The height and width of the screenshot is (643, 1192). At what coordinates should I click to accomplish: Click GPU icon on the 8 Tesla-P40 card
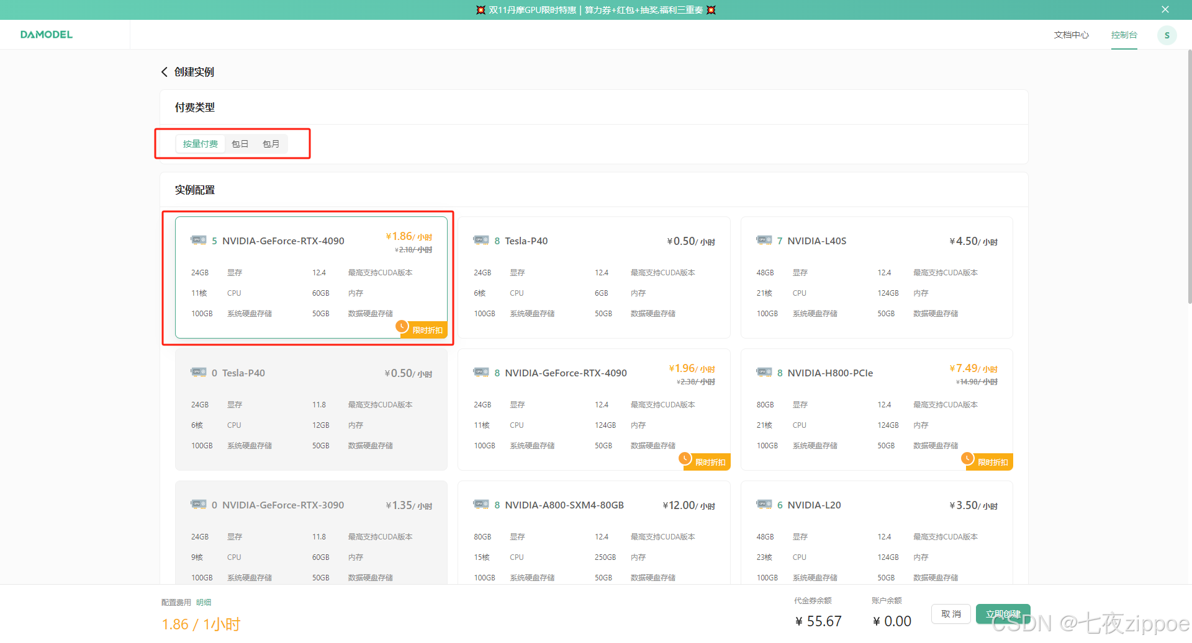481,240
